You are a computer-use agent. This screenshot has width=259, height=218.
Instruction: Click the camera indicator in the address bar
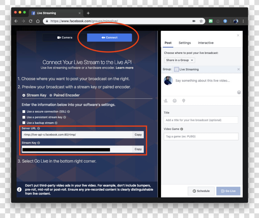point(194,21)
